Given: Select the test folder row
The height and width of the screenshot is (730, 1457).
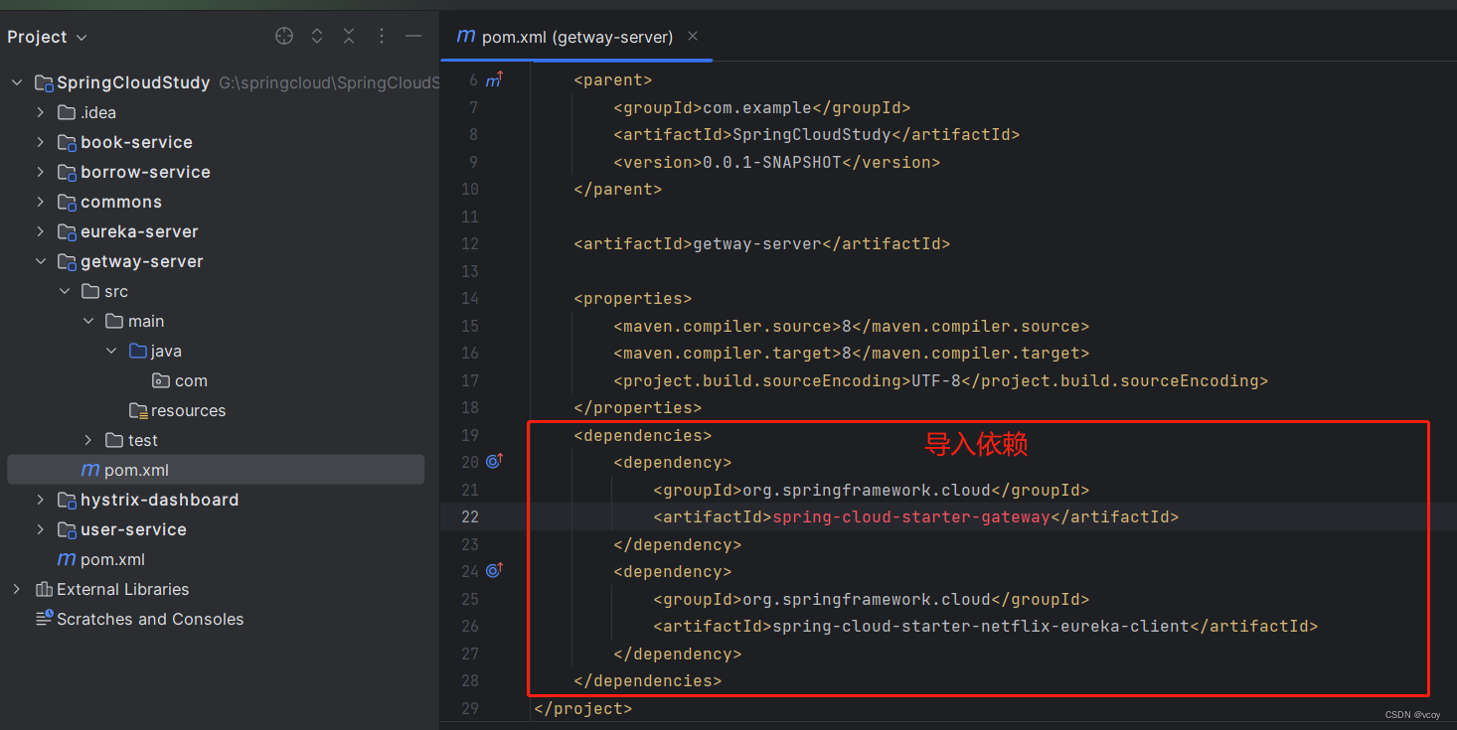Looking at the screenshot, I should tap(143, 440).
